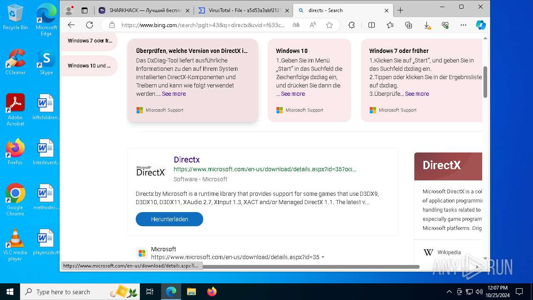Open Task View on taskbar
Viewport: 533px width, 300px height.
pos(150,292)
